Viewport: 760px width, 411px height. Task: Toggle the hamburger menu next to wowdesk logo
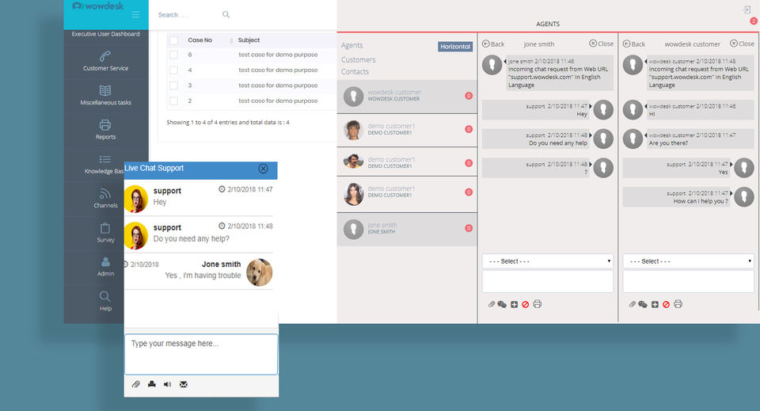135,14
